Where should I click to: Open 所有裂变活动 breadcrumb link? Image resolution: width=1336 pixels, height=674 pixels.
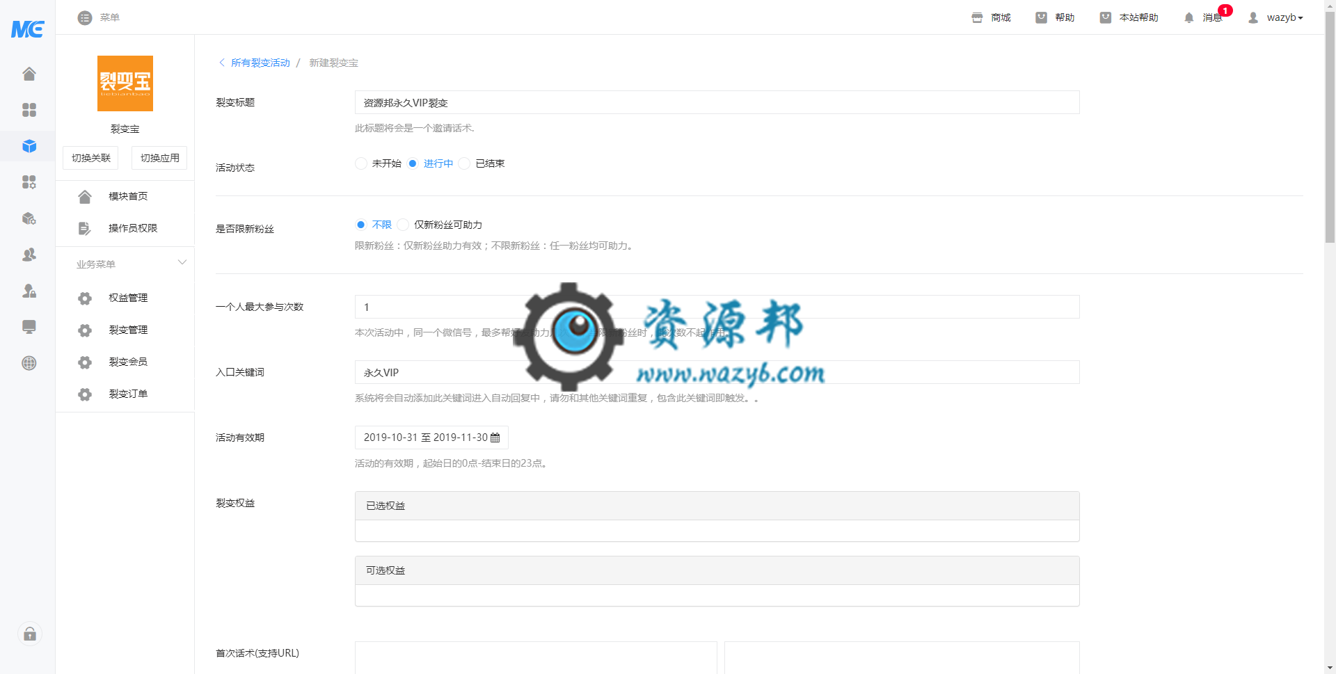[260, 63]
